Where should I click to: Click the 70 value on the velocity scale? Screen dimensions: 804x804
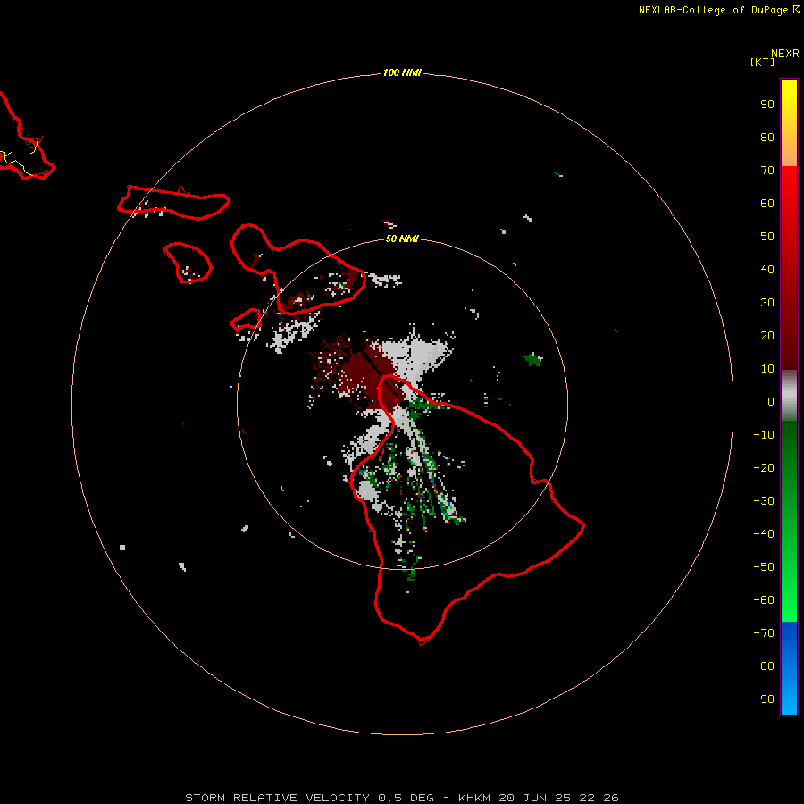(767, 171)
